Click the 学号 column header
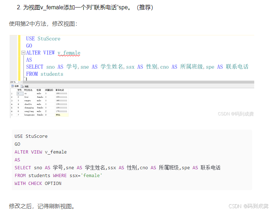The height and width of the screenshot is (211, 271). (x=19, y=90)
